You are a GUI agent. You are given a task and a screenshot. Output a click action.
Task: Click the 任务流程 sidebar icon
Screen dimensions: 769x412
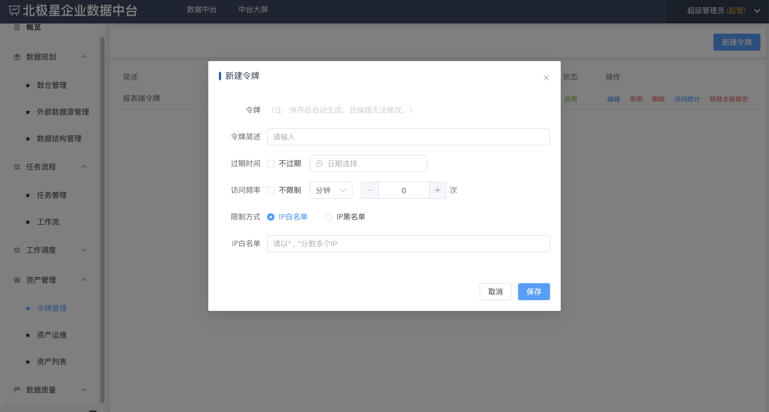(x=17, y=167)
